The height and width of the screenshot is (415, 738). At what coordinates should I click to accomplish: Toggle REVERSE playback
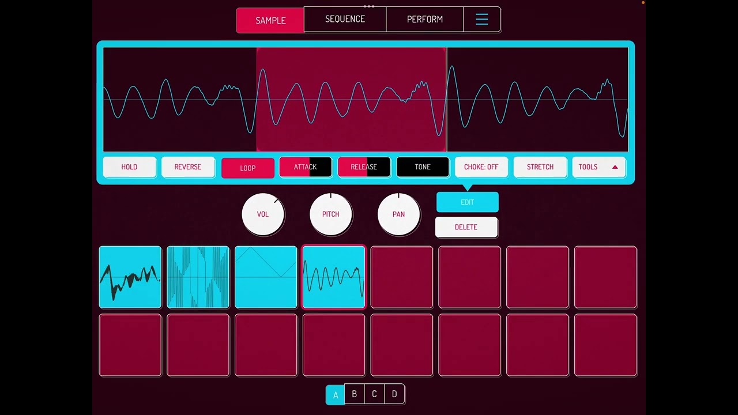[188, 167]
